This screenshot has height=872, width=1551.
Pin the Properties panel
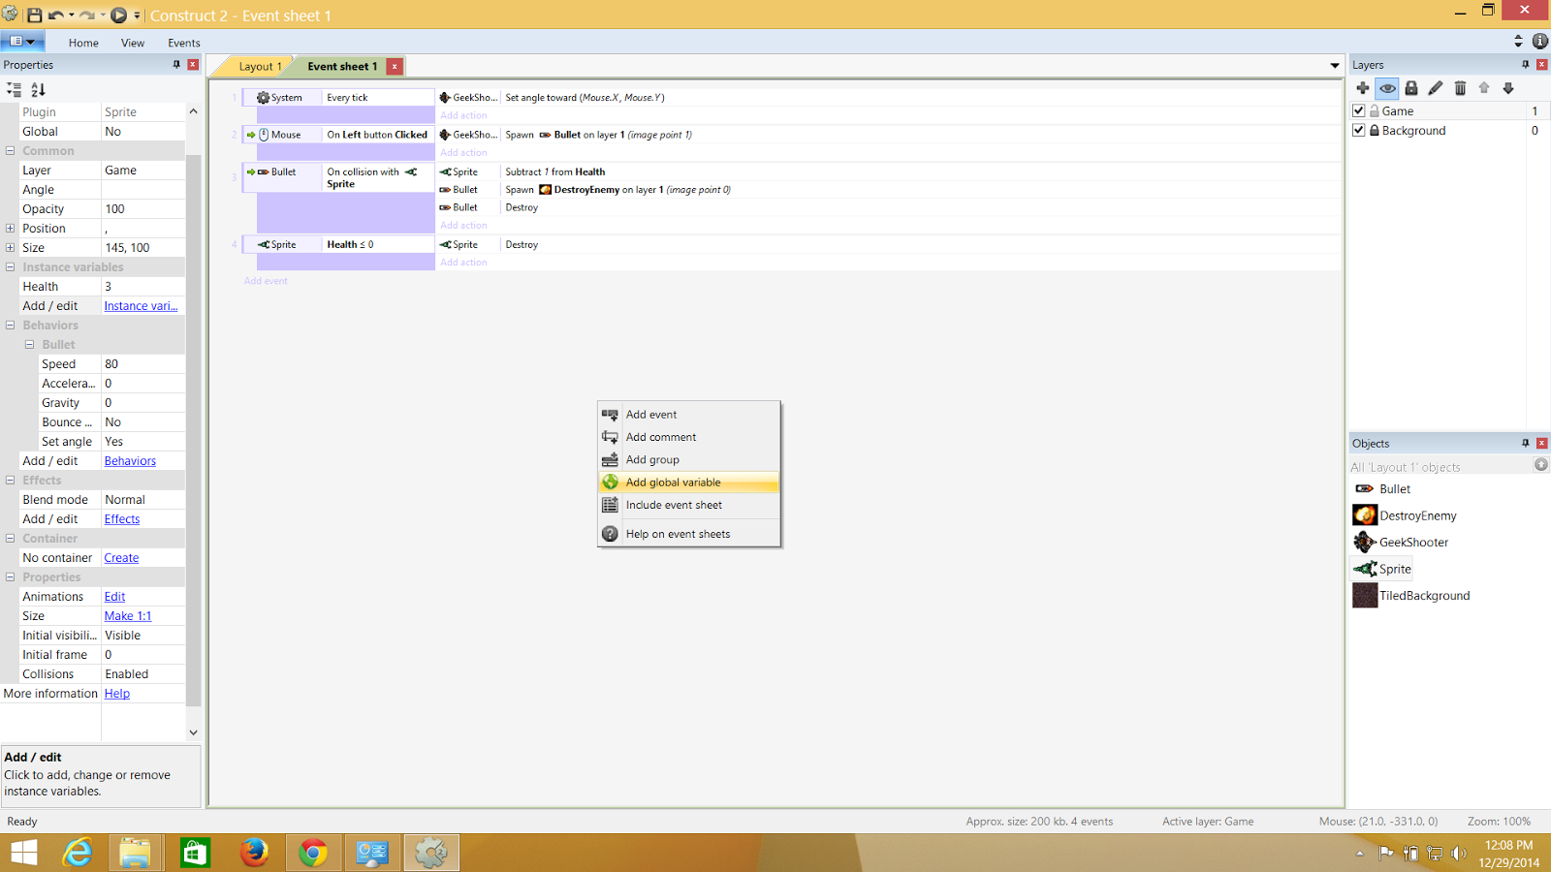[x=176, y=64]
